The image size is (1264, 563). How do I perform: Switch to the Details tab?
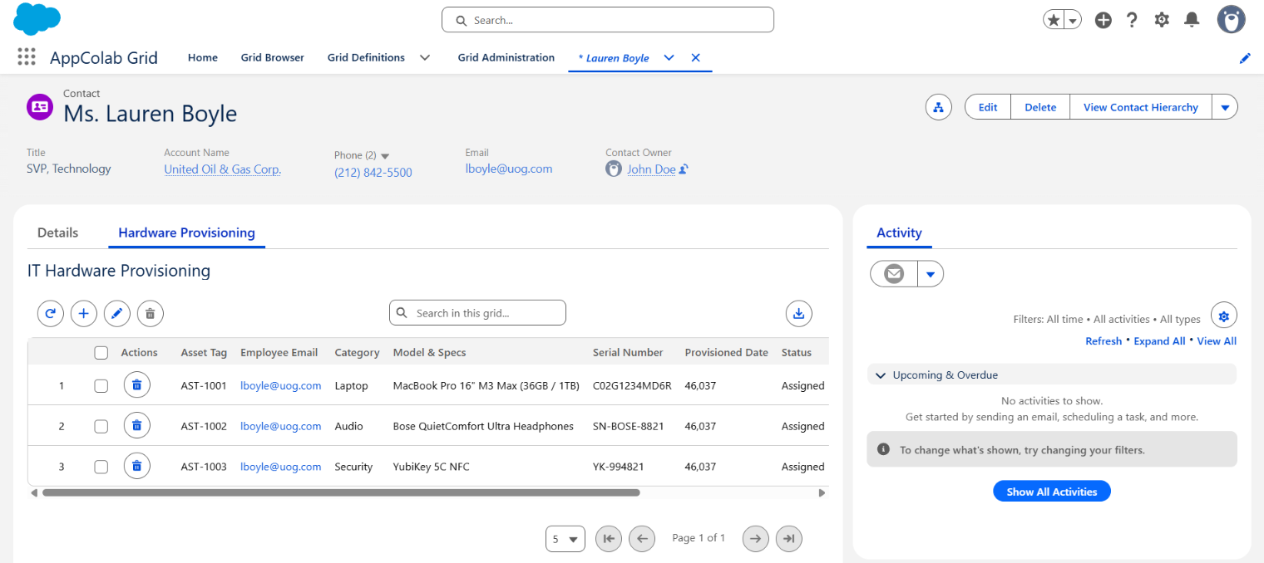[58, 233]
